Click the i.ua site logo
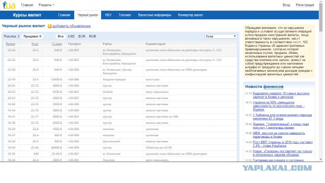Image resolution: width=325 pixels, height=183 pixels. pyautogui.click(x=9, y=5)
